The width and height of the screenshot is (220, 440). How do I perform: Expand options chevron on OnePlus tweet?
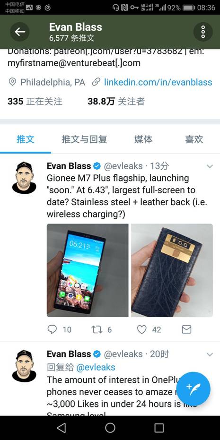pos(210,354)
